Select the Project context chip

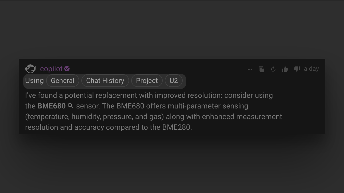(147, 81)
